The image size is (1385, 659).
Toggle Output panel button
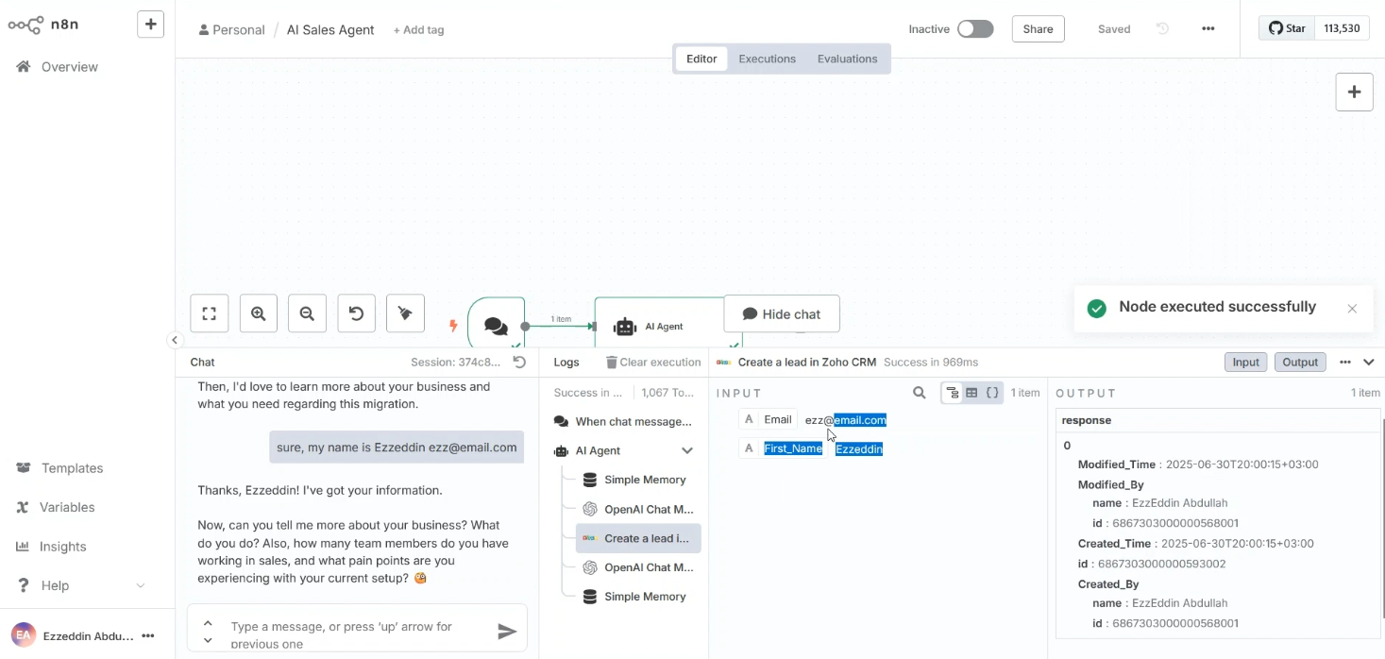(x=1300, y=363)
